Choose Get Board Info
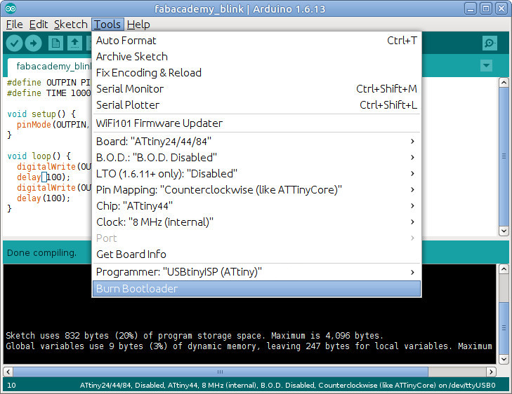 [x=256, y=254]
